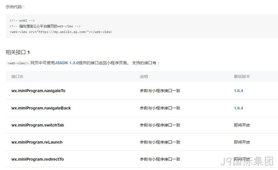
Task: Click the 示例代码 label
Action: pyautogui.click(x=15, y=7)
